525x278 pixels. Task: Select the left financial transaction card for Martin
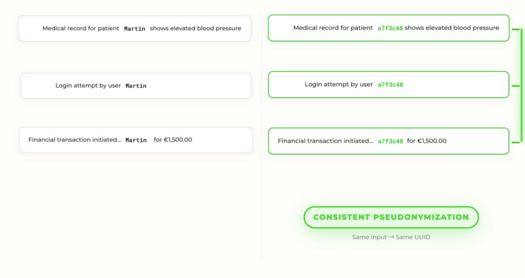point(136,140)
